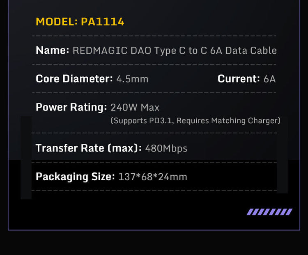Click the yellow MODEL: PA1114 heading
This screenshot has height=255, width=308.
(x=80, y=22)
